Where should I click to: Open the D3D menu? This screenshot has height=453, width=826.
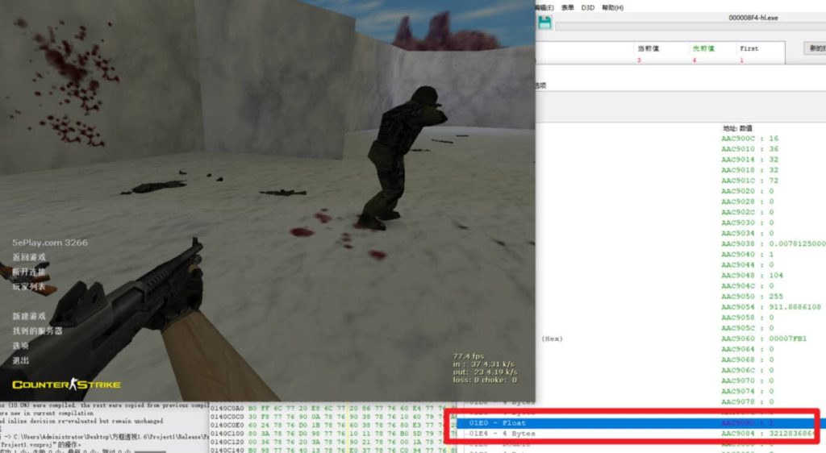pos(588,7)
